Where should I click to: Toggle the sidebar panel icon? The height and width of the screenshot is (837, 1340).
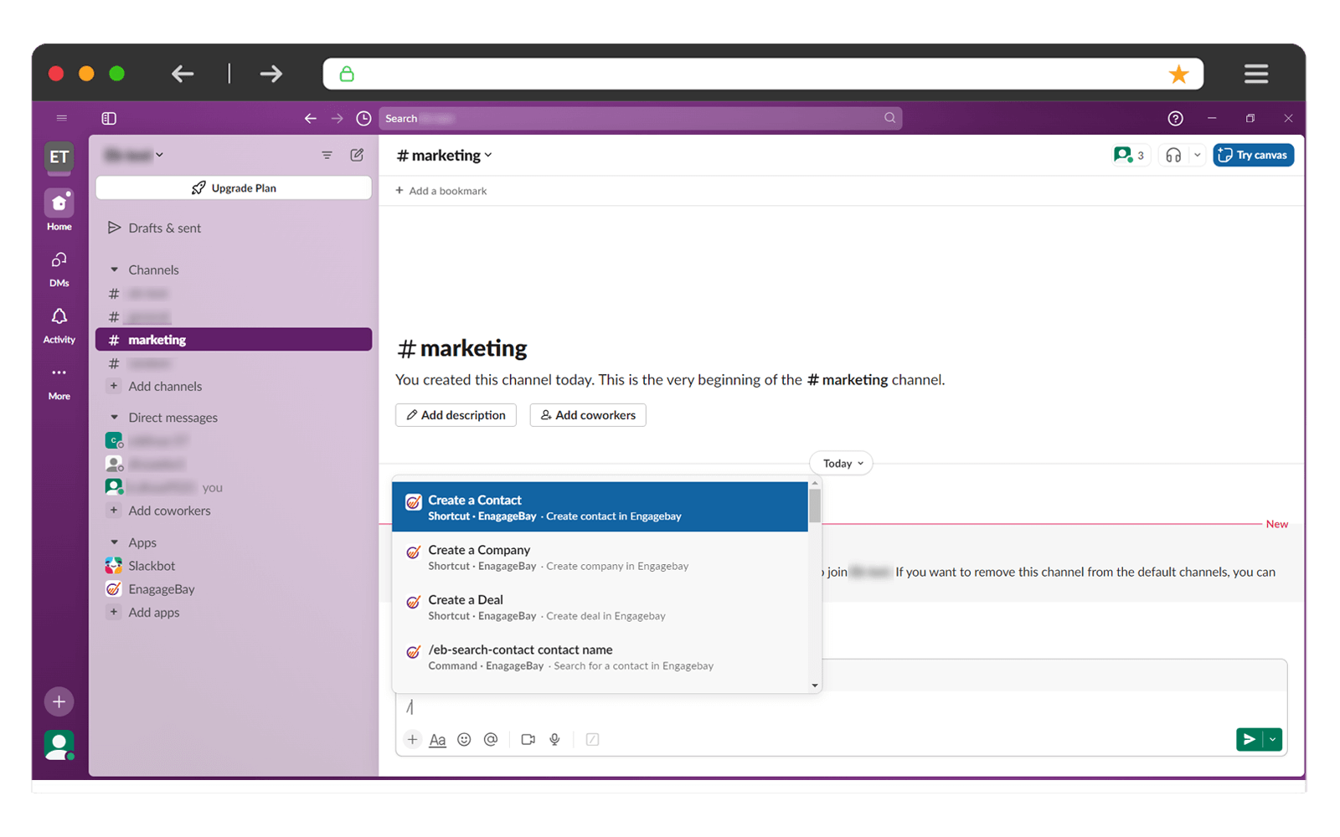[109, 118]
